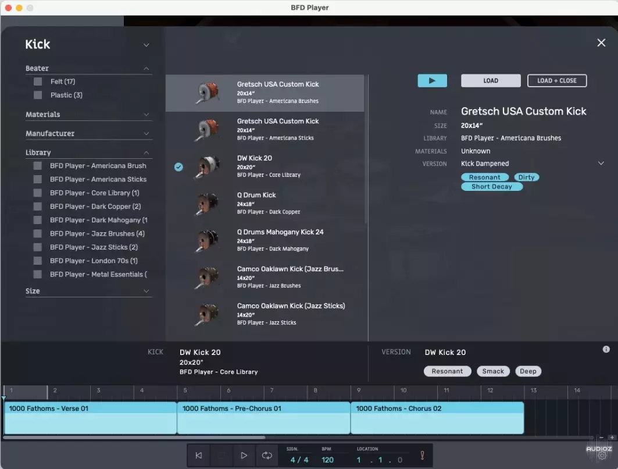This screenshot has width=618, height=469.
Task: Click the stop button in the transport bar
Action: (x=221, y=456)
